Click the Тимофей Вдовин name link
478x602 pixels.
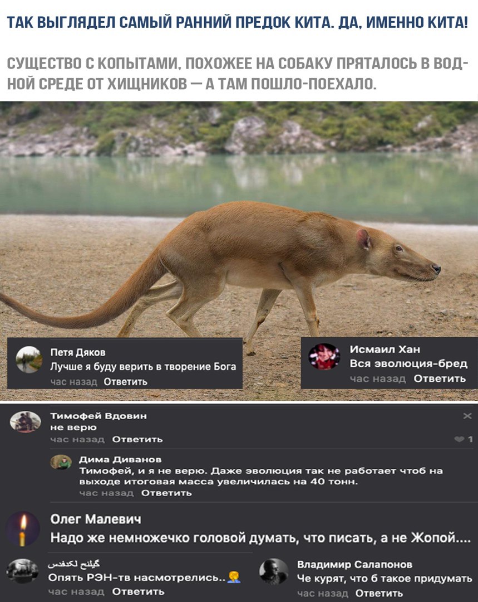(98, 416)
